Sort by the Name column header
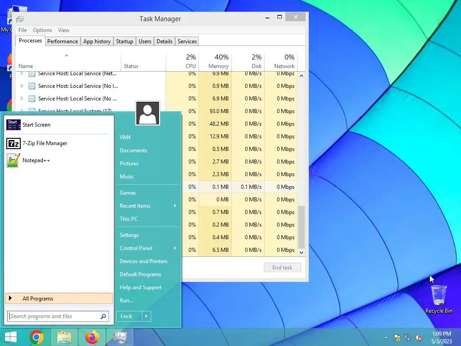 (68, 61)
